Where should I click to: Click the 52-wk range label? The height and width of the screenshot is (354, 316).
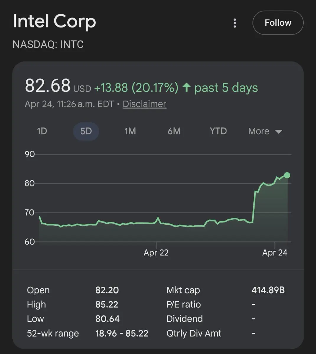[53, 333]
